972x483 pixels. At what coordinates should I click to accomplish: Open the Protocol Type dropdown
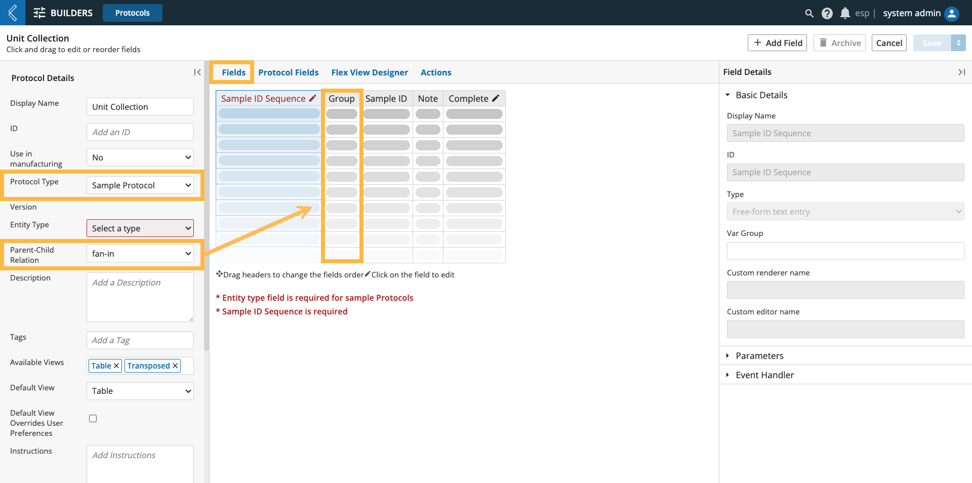(x=140, y=185)
